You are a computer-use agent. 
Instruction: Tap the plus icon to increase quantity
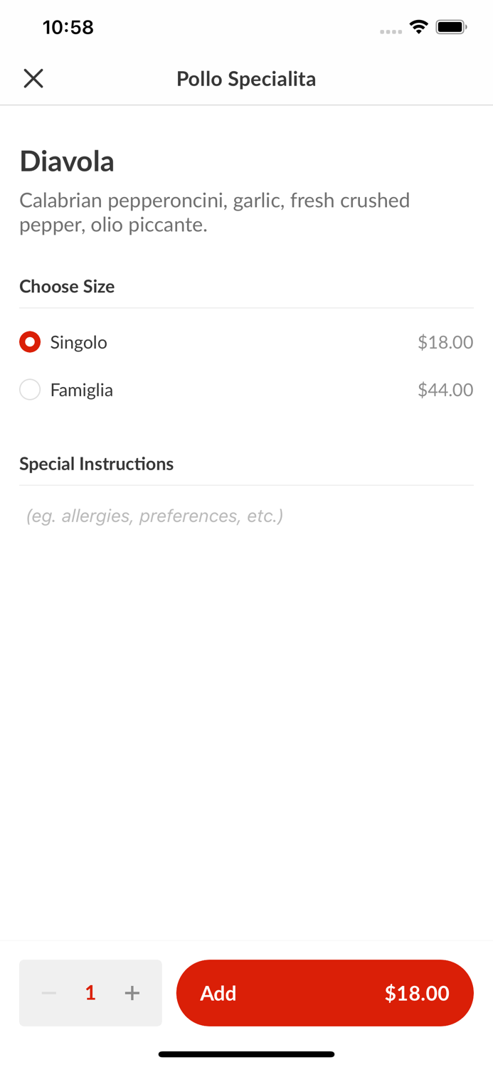click(132, 993)
